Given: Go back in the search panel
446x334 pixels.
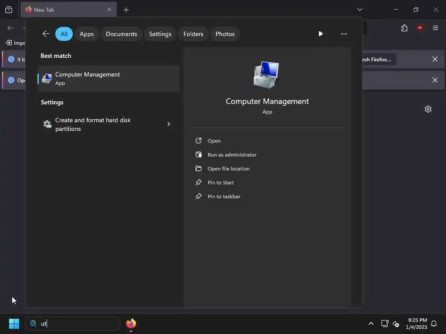Looking at the screenshot, I should [46, 34].
